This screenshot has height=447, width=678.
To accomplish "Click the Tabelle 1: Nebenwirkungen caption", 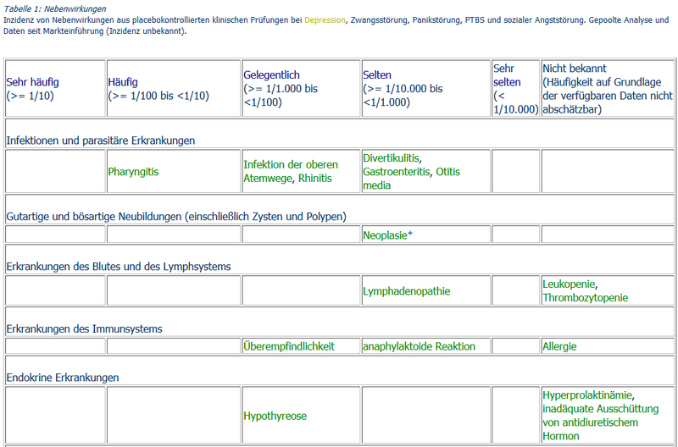I will [x=55, y=8].
